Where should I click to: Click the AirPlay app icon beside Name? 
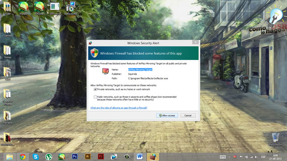point(105,71)
